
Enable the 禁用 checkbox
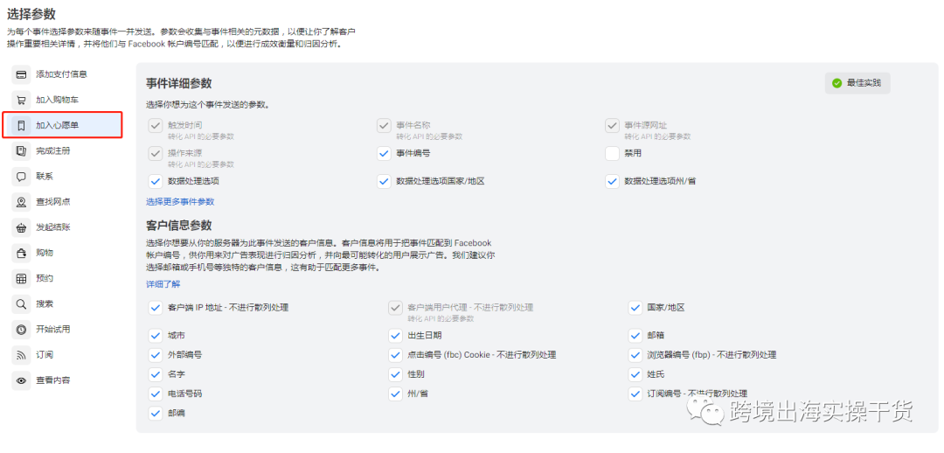(x=612, y=154)
